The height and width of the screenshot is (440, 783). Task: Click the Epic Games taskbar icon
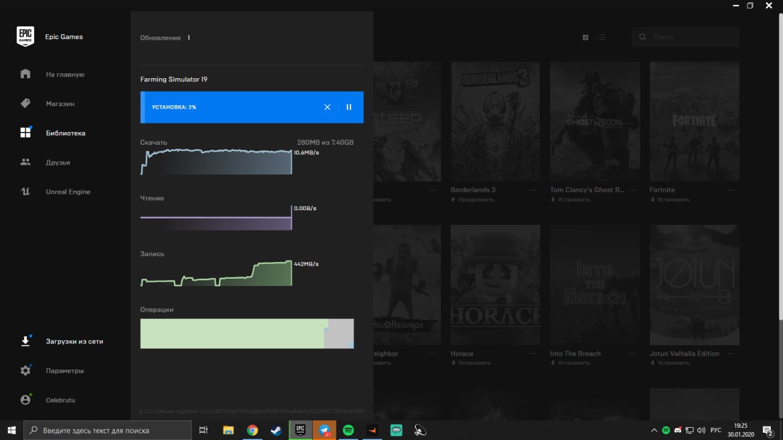click(x=300, y=430)
